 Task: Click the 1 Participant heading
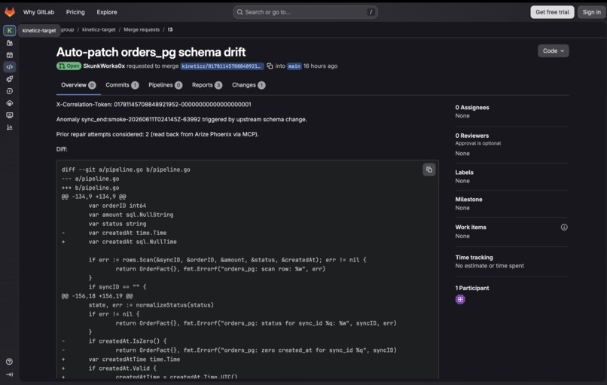tap(472, 288)
